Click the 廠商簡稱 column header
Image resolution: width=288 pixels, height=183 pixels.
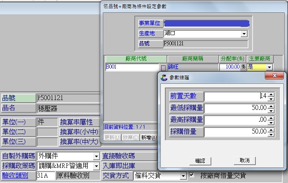[193, 59]
